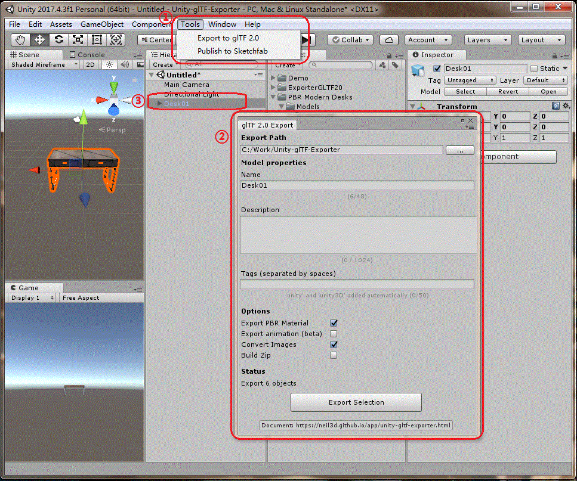Click the Export Selection button

click(356, 402)
